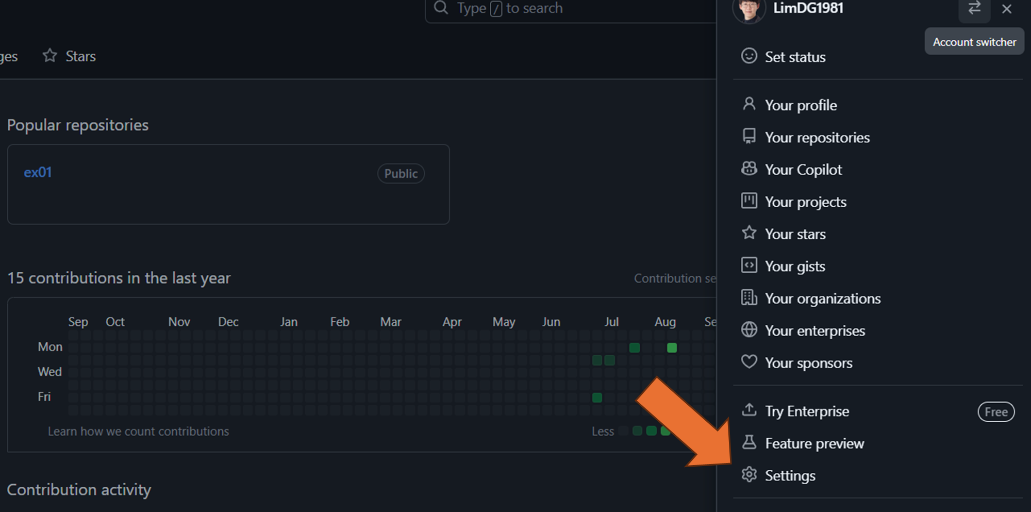Click the Public badge on ex01
1031x512 pixels.
(x=401, y=173)
